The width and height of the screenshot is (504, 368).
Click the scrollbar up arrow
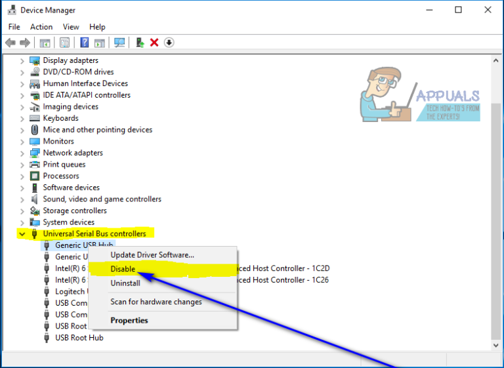point(495,60)
